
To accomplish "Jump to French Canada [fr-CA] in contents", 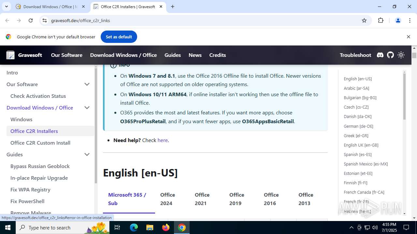I will click(x=364, y=192).
